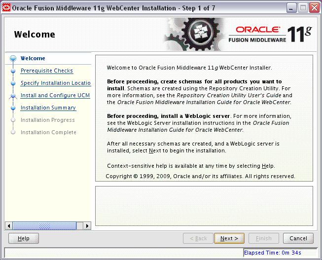The width and height of the screenshot is (322, 260).
Task: Click the navigation pane left scroll arrow
Action: point(9,226)
